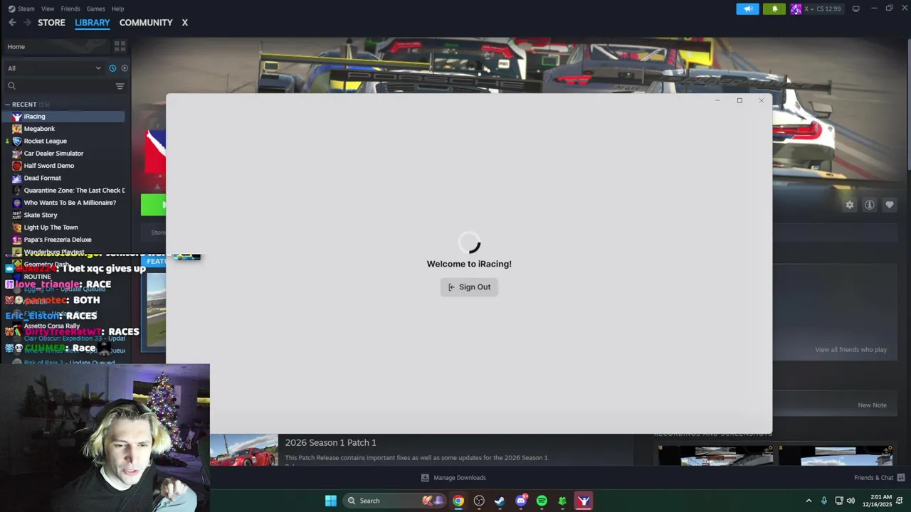This screenshot has height=512, width=911.
Task: Toggle show ready-to-play games filter
Action: tap(125, 68)
